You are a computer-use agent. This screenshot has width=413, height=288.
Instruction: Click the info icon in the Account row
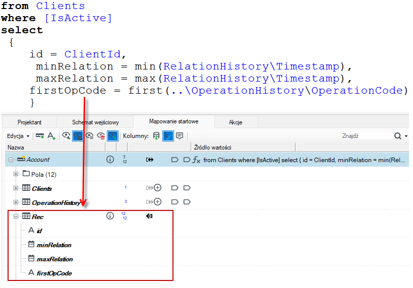[x=110, y=160]
